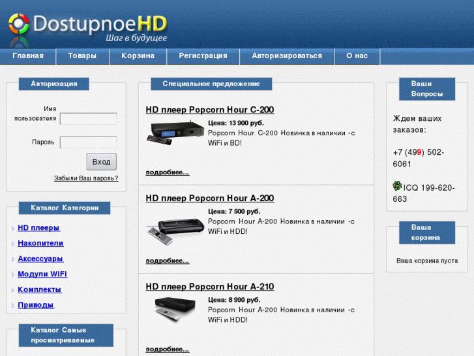Screen dimensions: 474x356
Task: Click the Специальное предложение header
Action: tap(211, 84)
